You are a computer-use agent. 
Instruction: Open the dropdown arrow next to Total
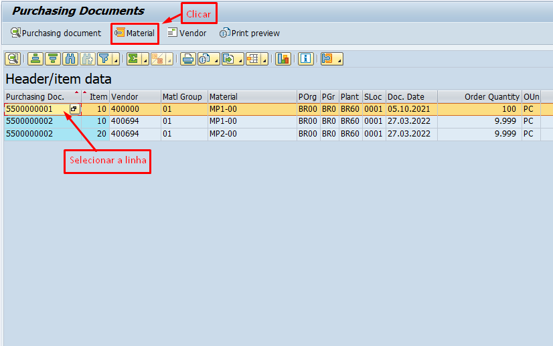[145, 59]
